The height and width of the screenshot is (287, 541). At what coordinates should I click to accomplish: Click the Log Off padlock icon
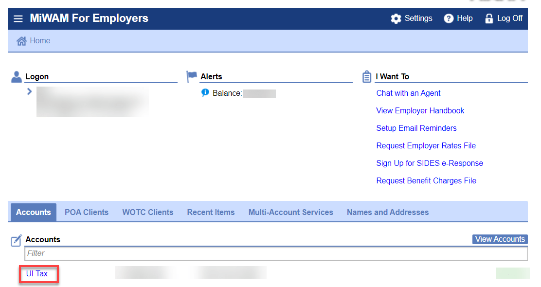tap(489, 18)
